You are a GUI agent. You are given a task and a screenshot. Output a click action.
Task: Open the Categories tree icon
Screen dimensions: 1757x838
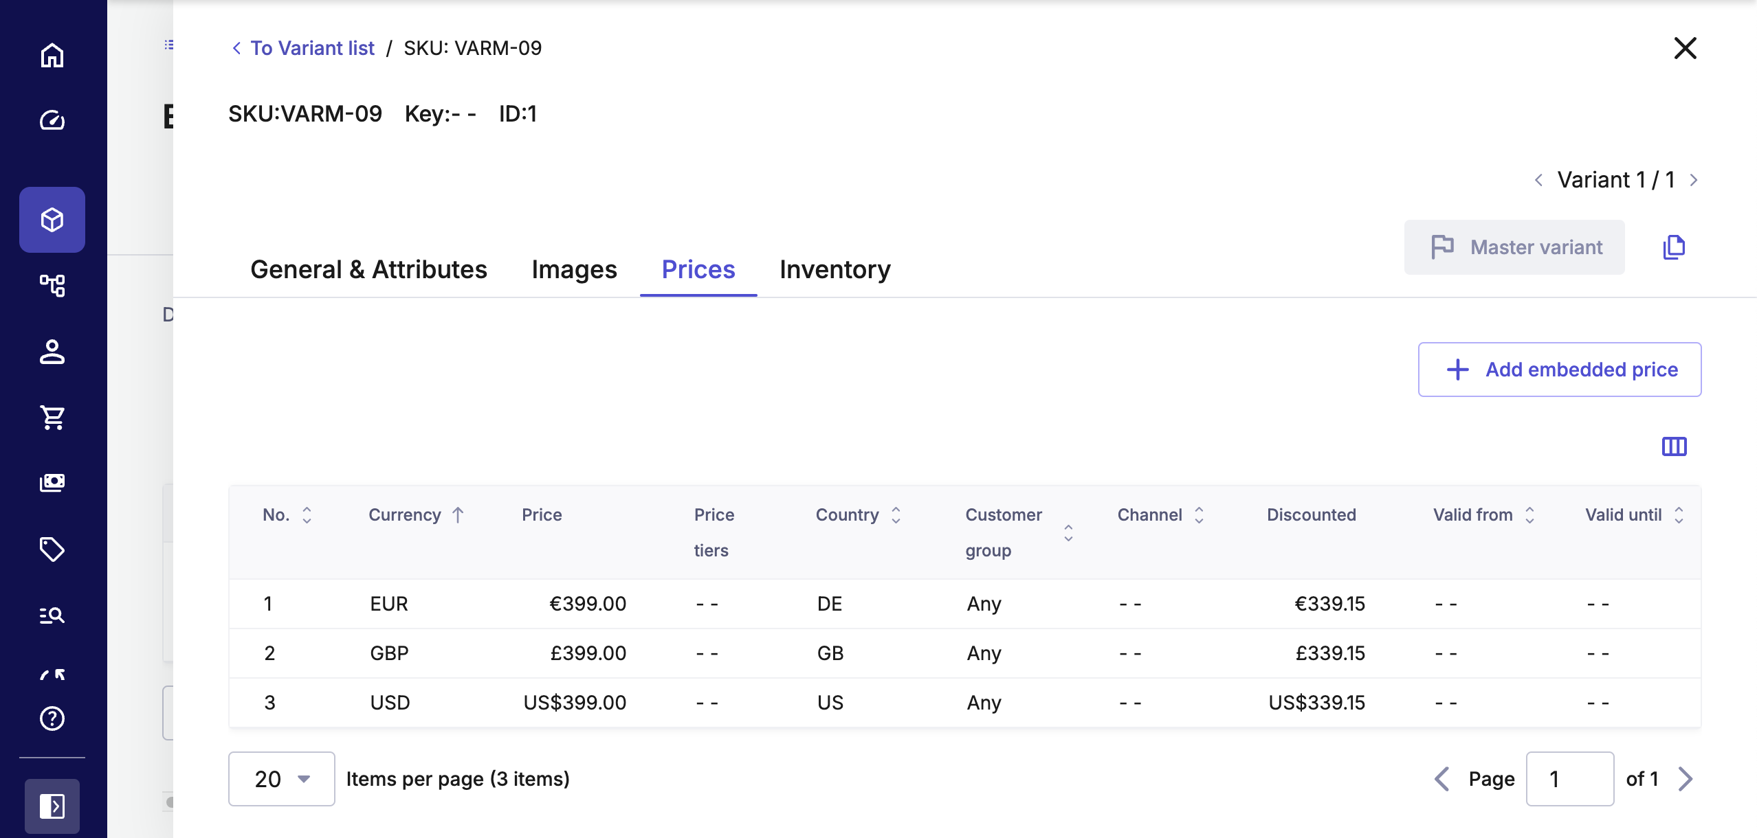point(52,285)
